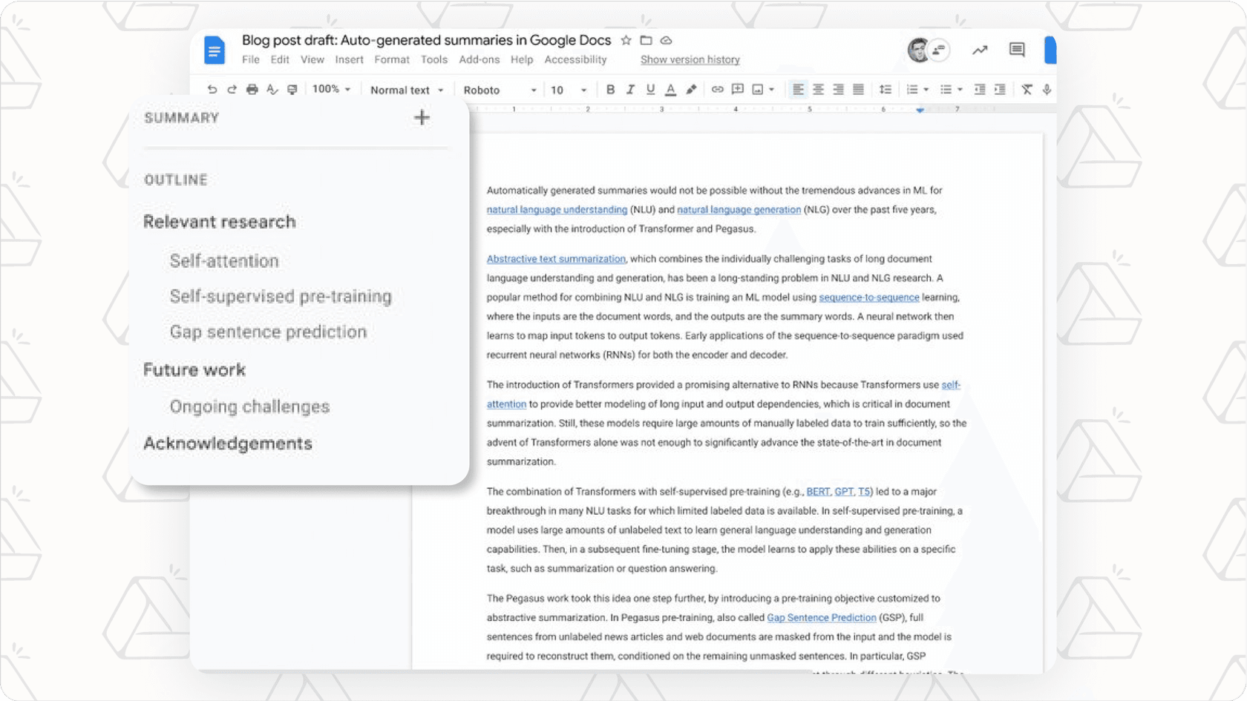Open the Add-ons menu
The image size is (1247, 701).
tap(480, 59)
